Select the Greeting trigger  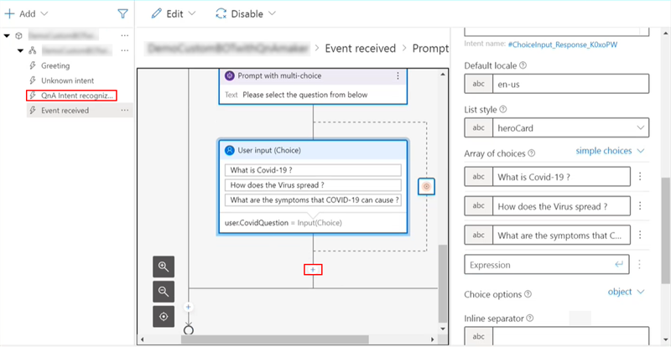tap(55, 66)
